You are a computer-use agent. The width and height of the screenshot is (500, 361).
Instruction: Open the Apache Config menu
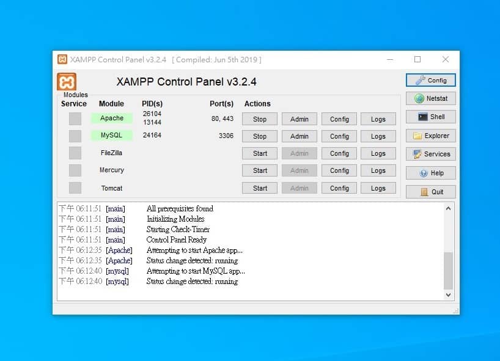point(339,119)
